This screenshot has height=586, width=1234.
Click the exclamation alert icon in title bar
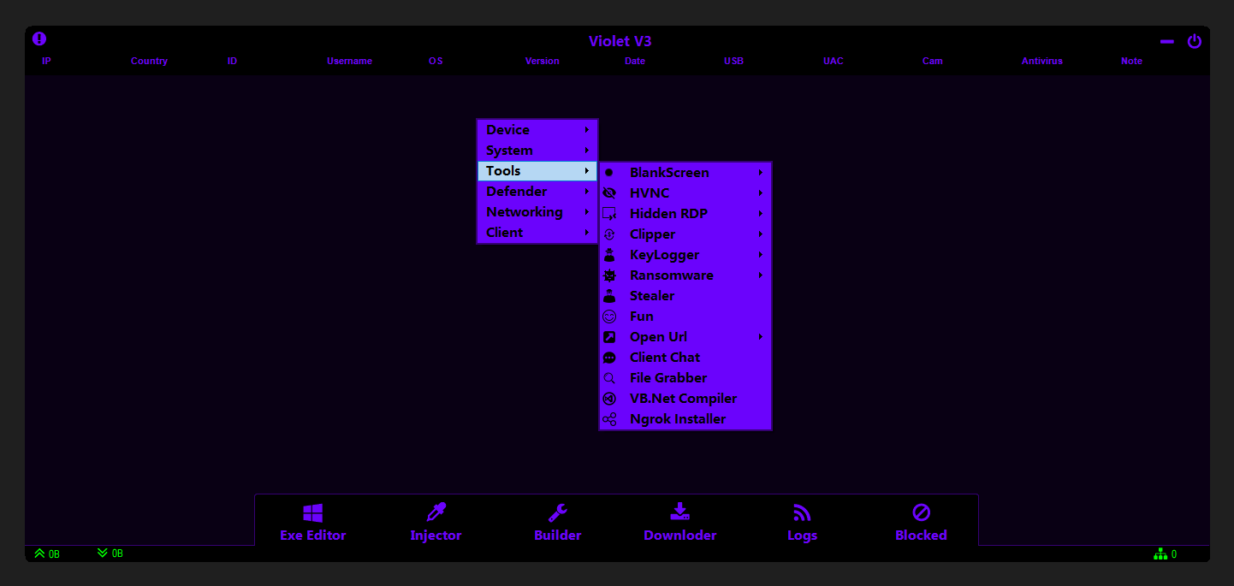tap(39, 39)
